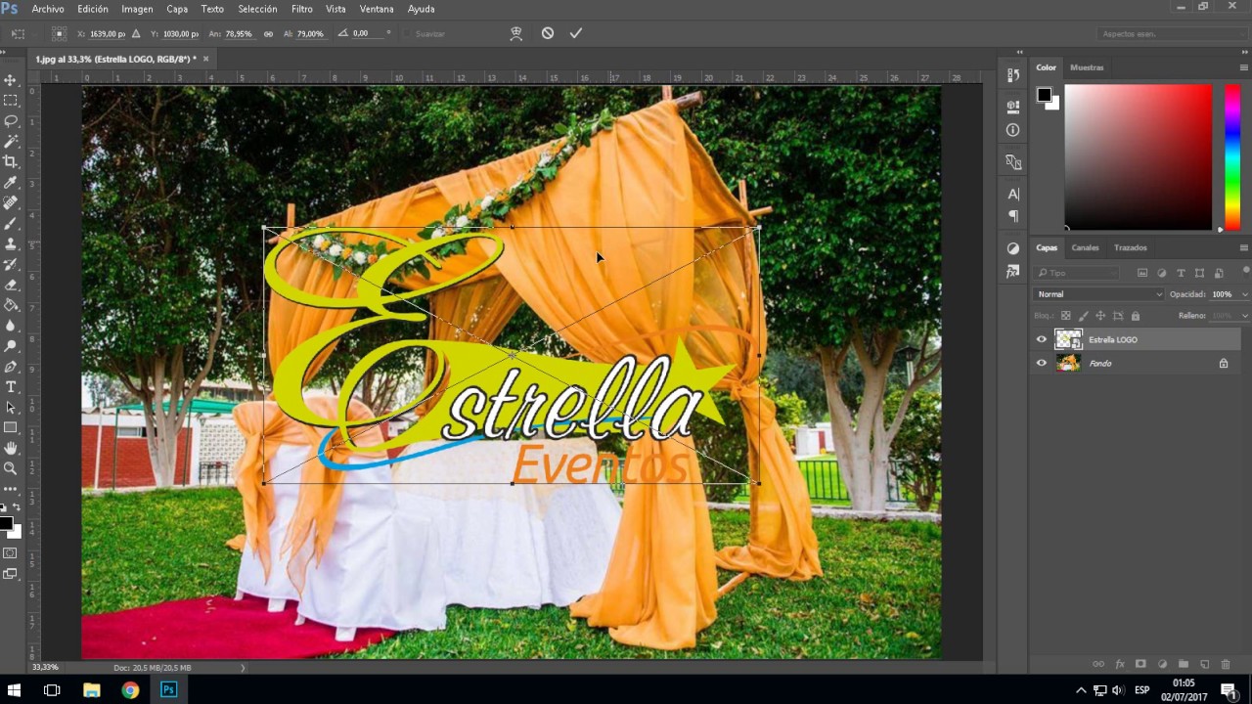Open the blend mode Normal dropdown
This screenshot has height=704, width=1252.
pyautogui.click(x=1099, y=294)
